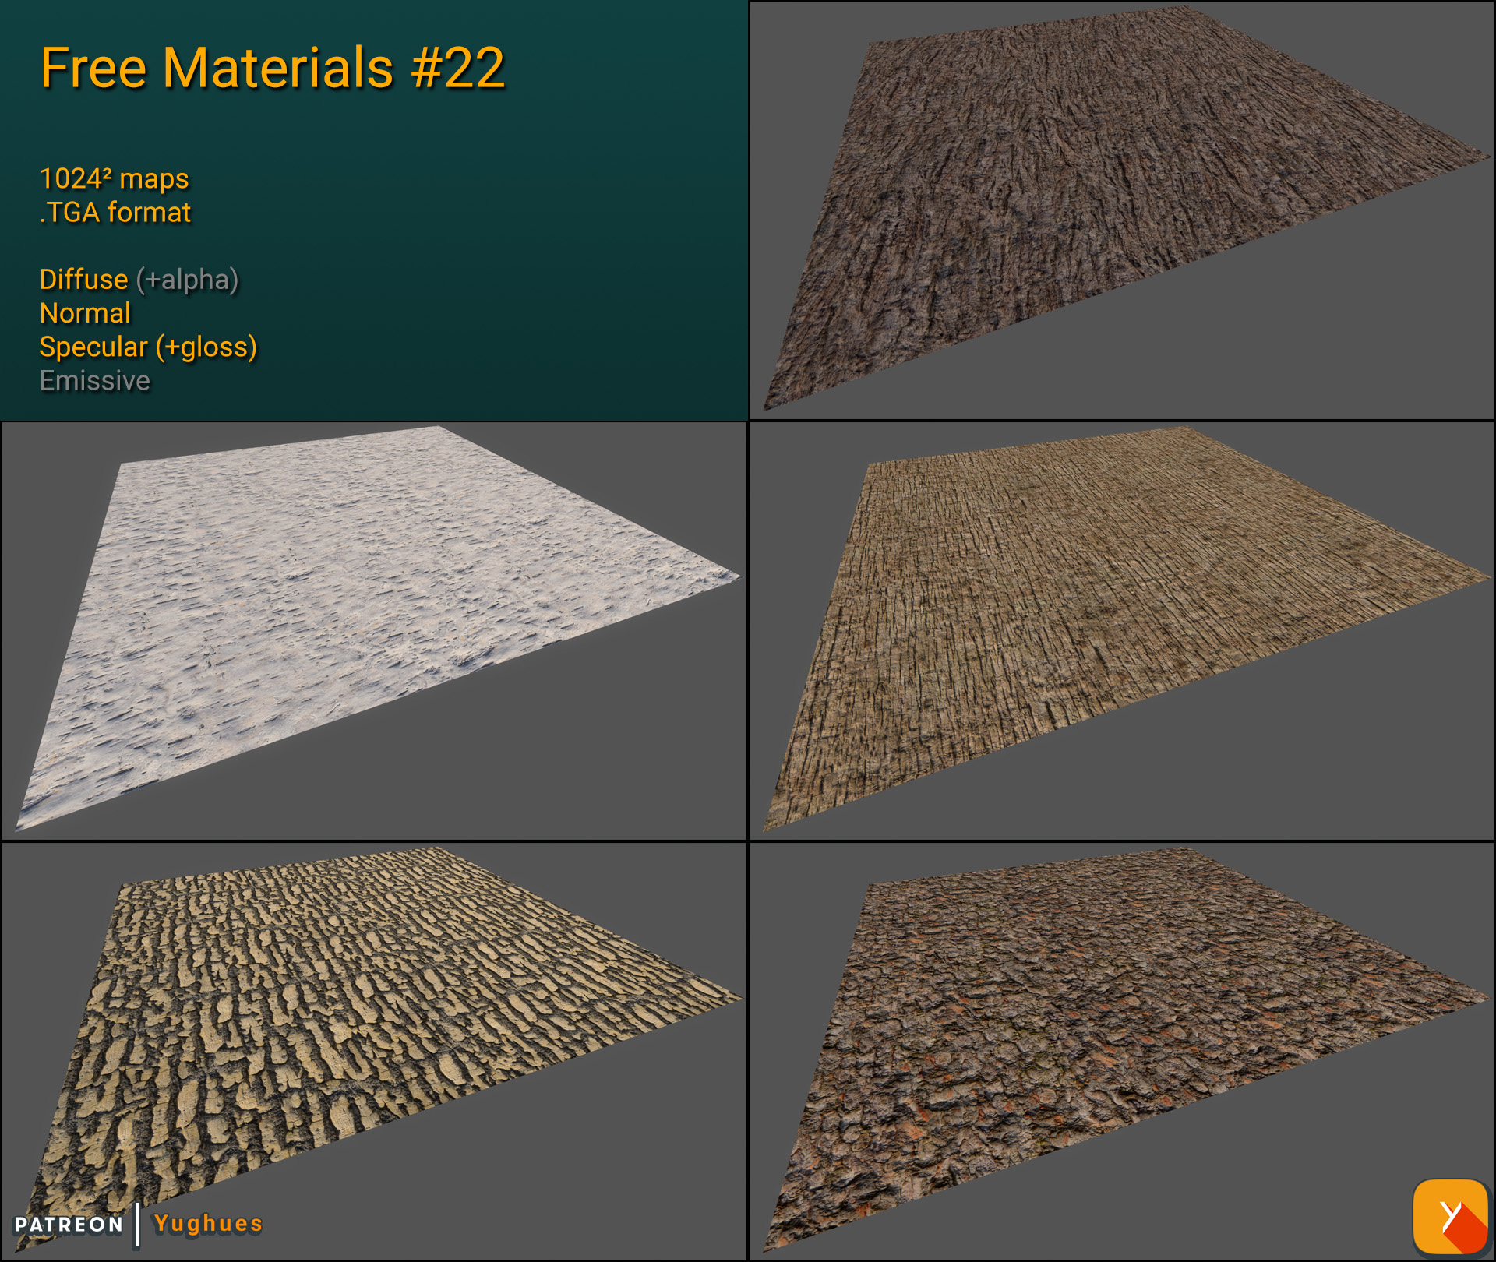This screenshot has height=1262, width=1496.
Task: Expand the Specular (+gloss) entry
Action: [148, 347]
